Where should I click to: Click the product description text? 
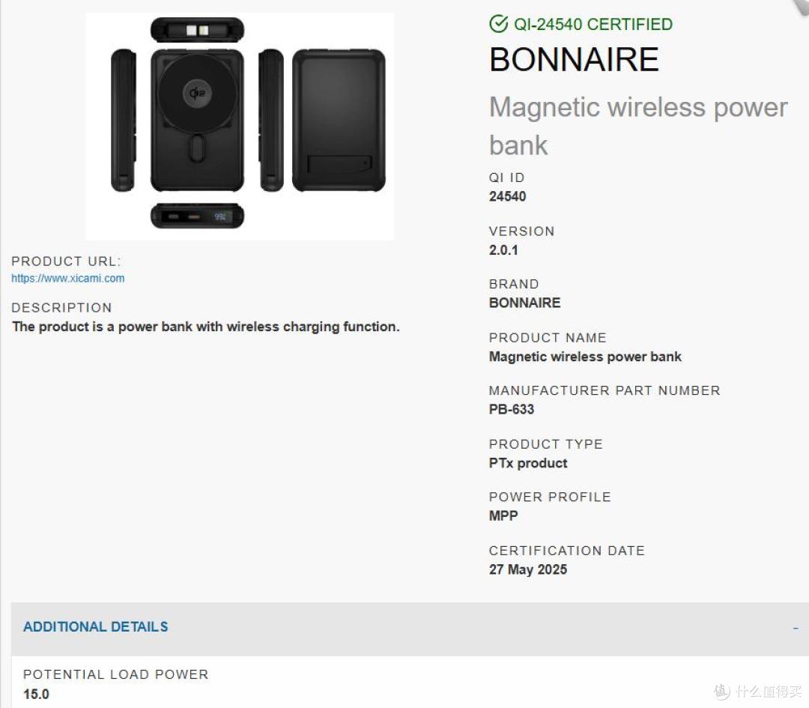point(206,327)
